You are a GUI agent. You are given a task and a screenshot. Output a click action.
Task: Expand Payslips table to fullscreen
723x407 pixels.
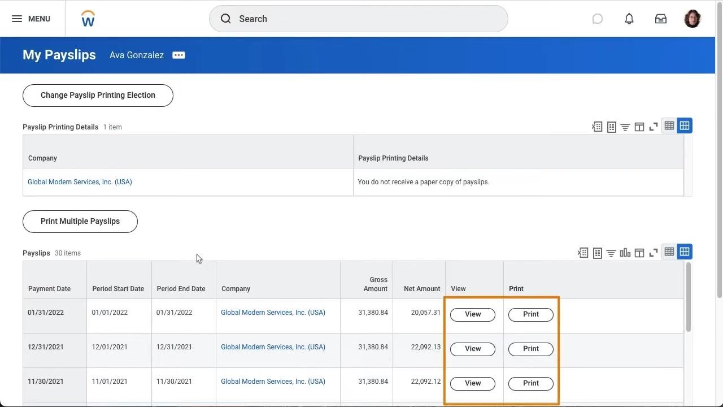(654, 253)
